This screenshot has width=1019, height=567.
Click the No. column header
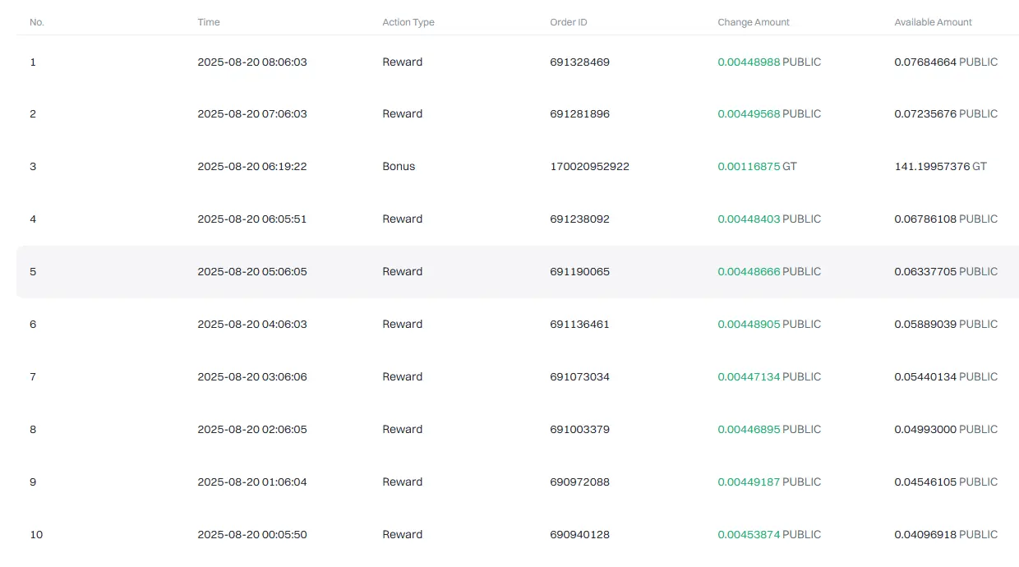click(x=37, y=22)
